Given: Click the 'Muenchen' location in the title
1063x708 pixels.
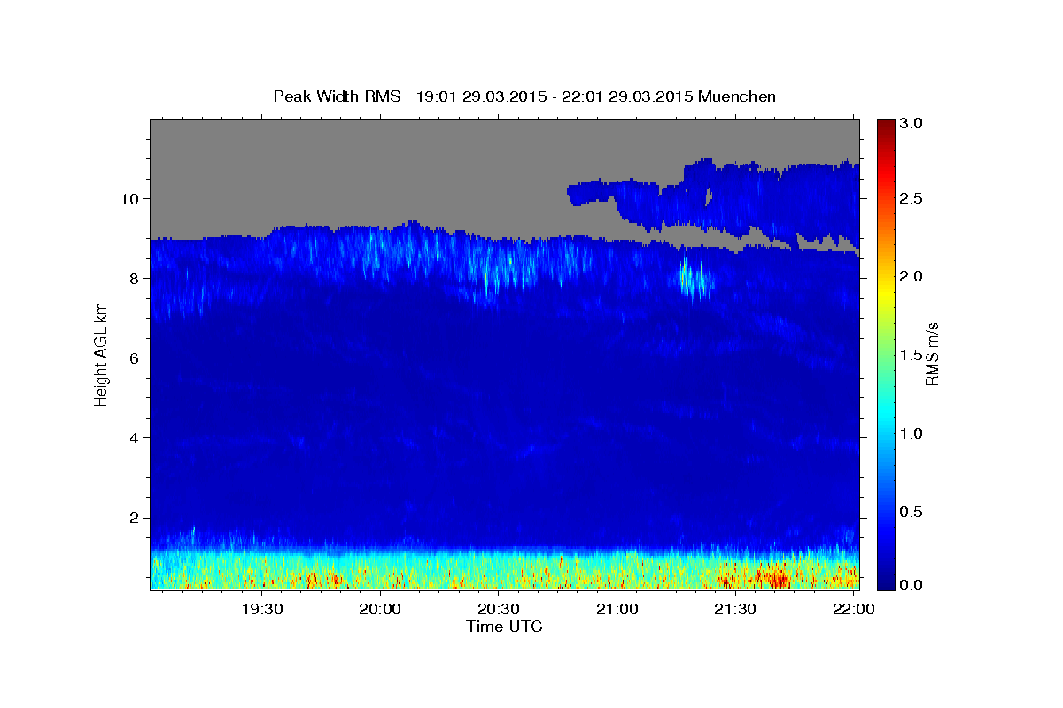Looking at the screenshot, I should click(x=737, y=96).
